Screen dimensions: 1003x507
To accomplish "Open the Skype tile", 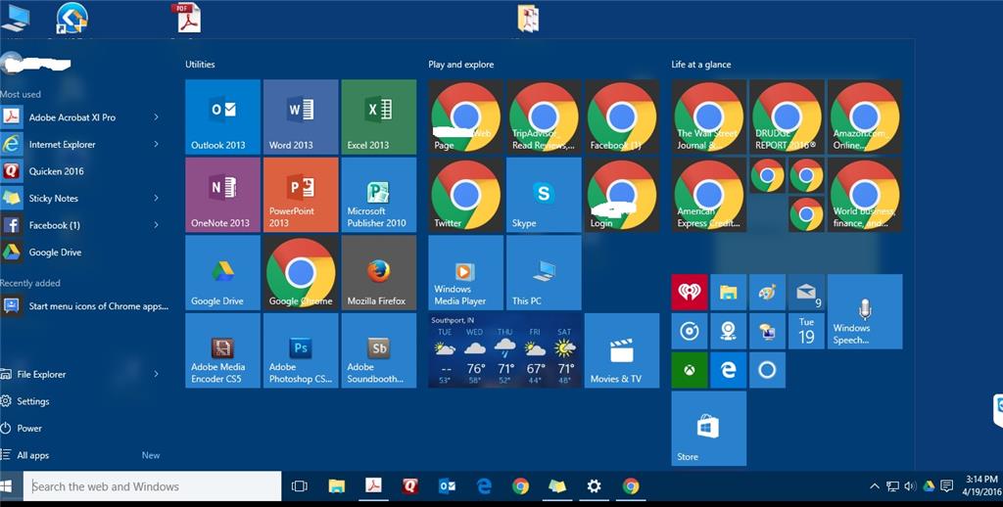I will [544, 195].
